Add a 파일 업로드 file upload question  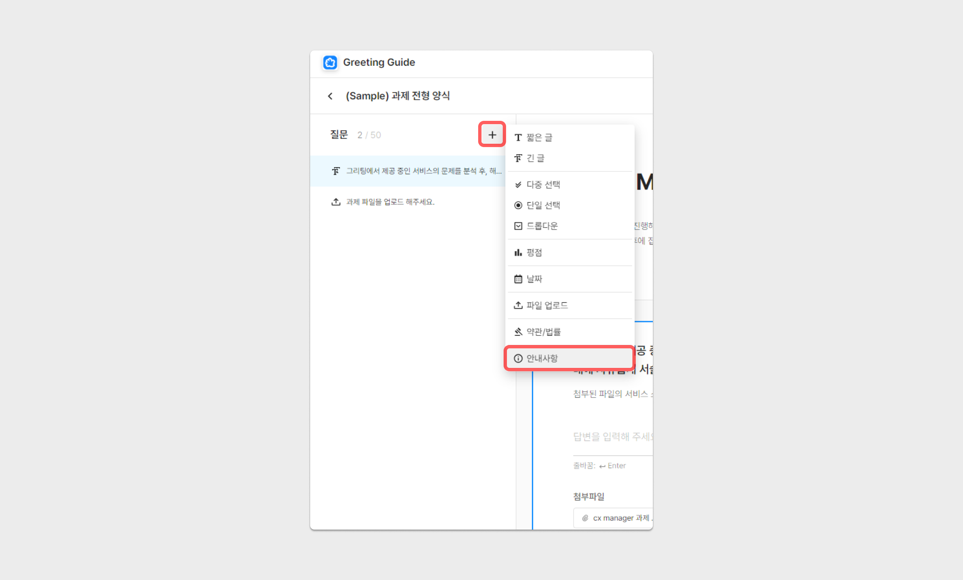[x=547, y=305]
